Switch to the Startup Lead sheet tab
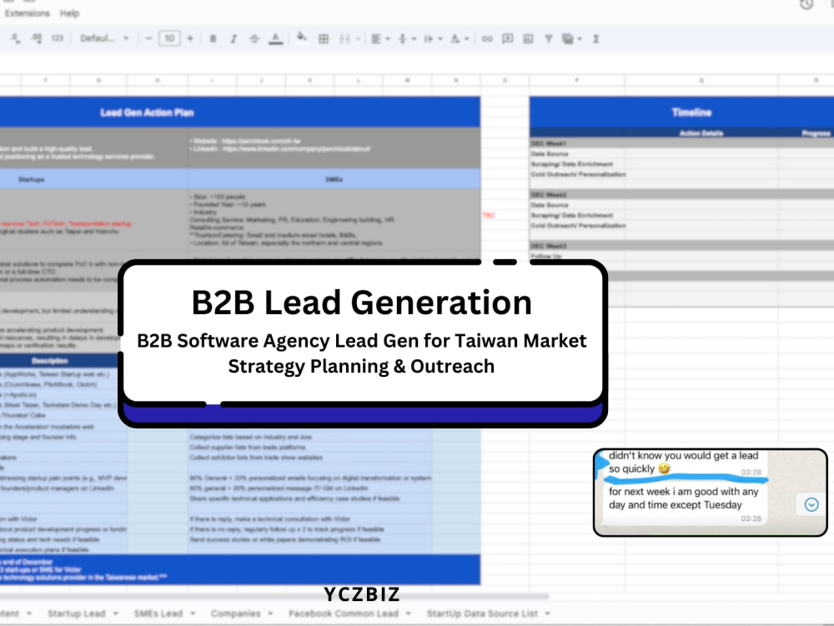The image size is (834, 626). [77, 613]
